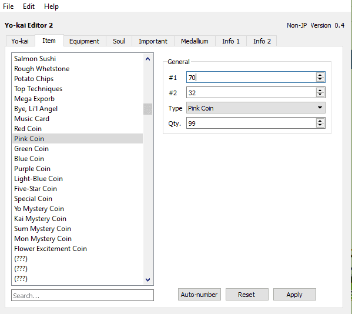Image resolution: width=352 pixels, height=314 pixels.
Task: Click the Search box under the list
Action: [82, 295]
